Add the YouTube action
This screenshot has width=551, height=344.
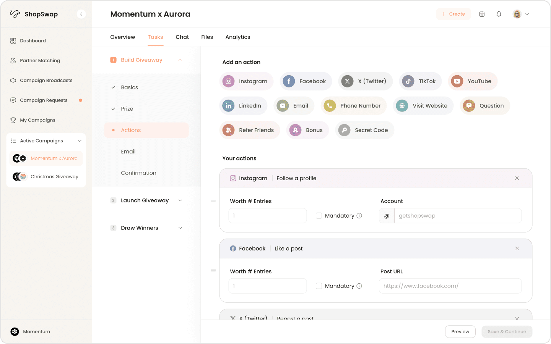473,81
